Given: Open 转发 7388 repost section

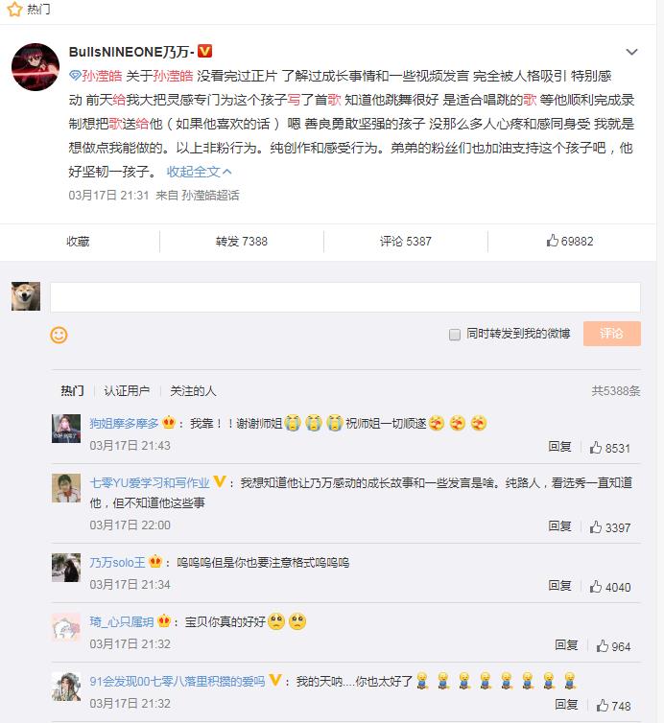Looking at the screenshot, I should coord(242,241).
